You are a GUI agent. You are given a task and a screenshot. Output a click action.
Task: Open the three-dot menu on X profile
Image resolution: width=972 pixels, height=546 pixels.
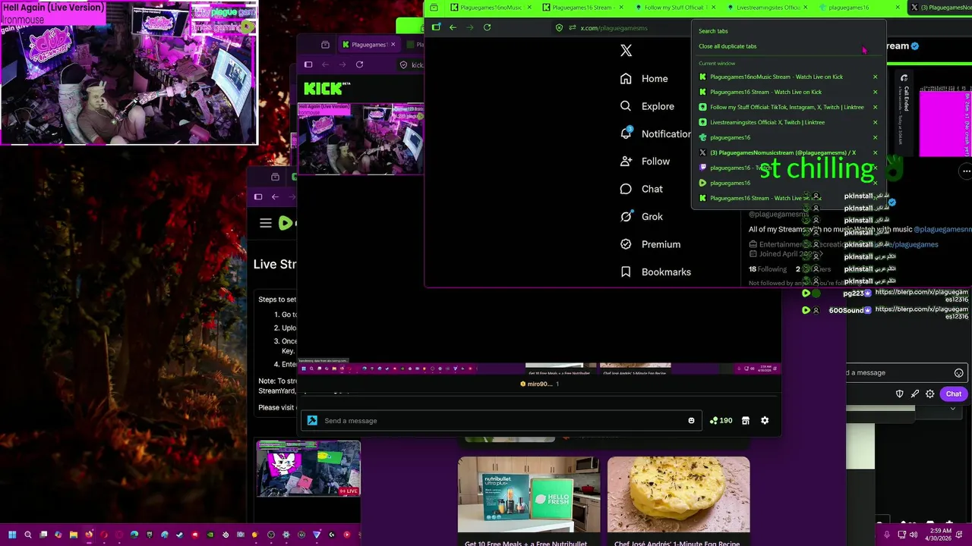pyautogui.click(x=966, y=171)
